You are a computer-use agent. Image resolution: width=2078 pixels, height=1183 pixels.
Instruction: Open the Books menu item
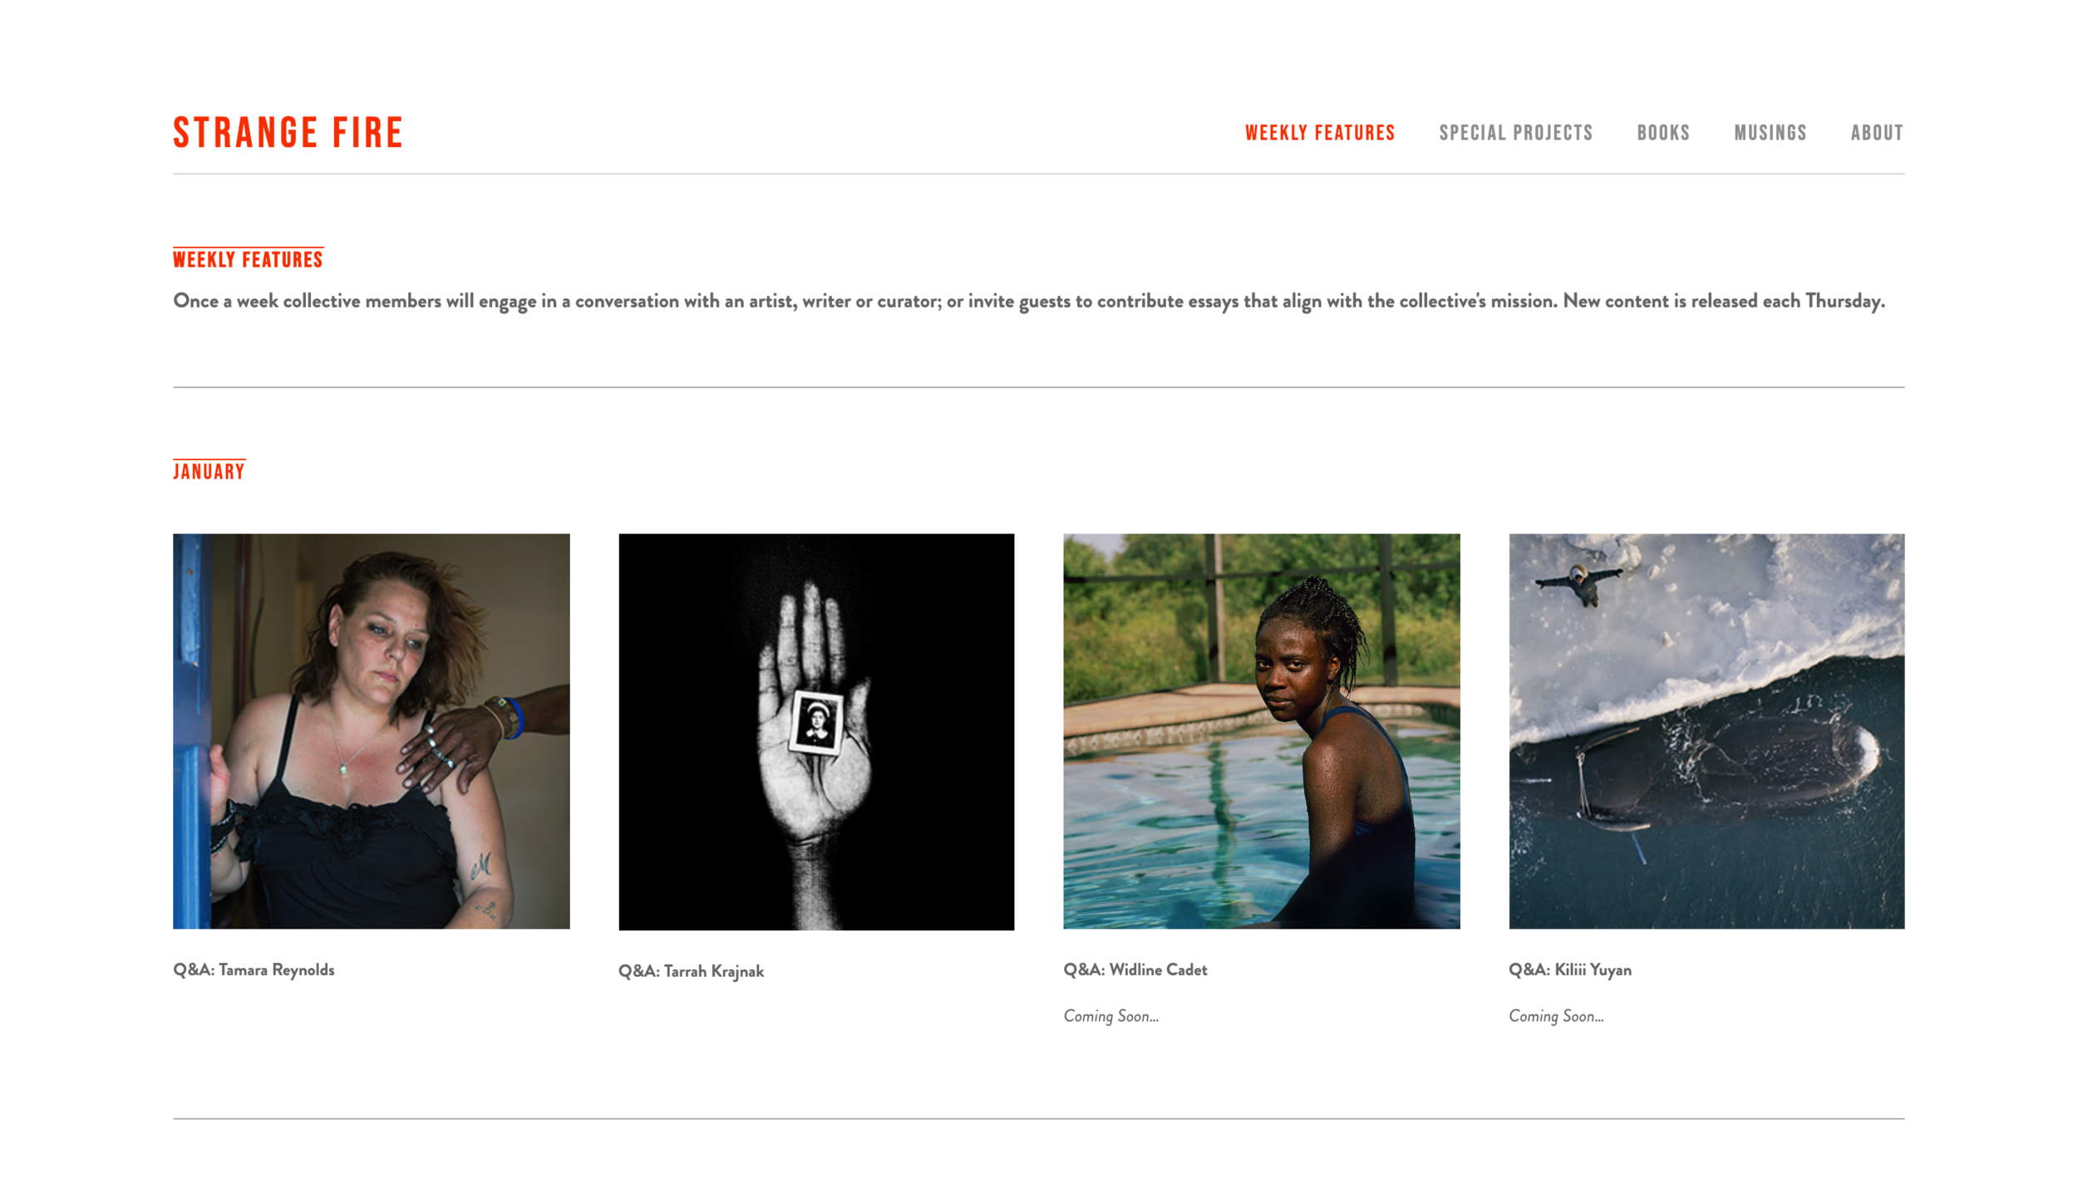[1662, 133]
